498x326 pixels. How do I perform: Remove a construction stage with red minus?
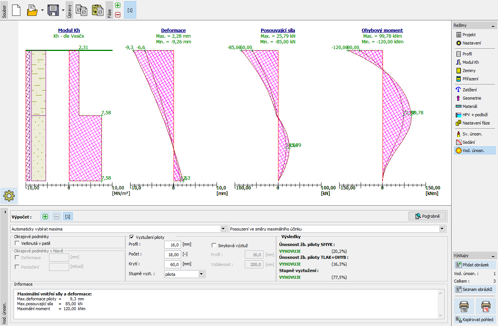(118, 14)
